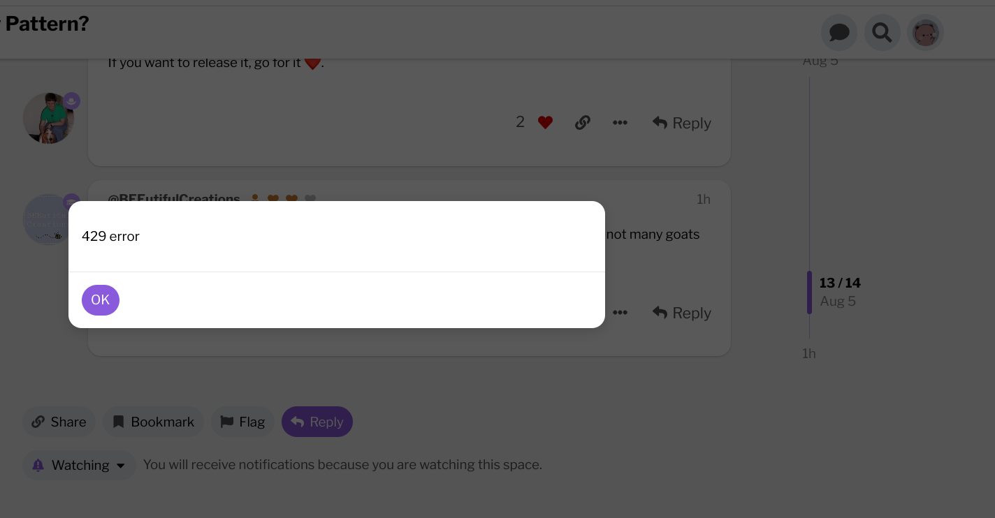Screen dimensions: 995x518
Task: Jump to Aug 5 at timeline top
Action: [820, 61]
